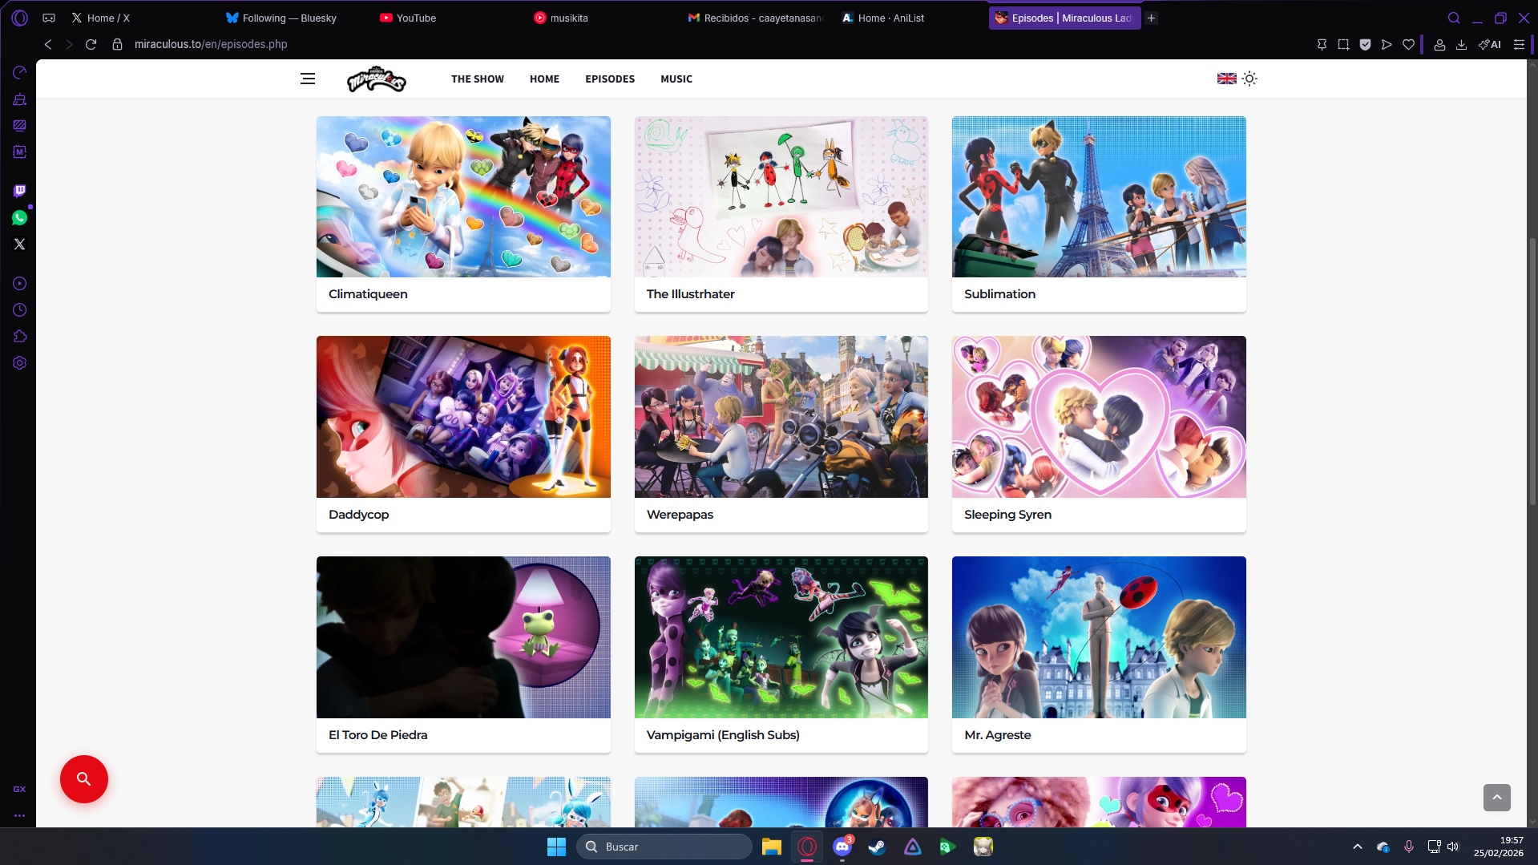Open the Mr. Agreste episode title
1538x865 pixels.
click(997, 735)
